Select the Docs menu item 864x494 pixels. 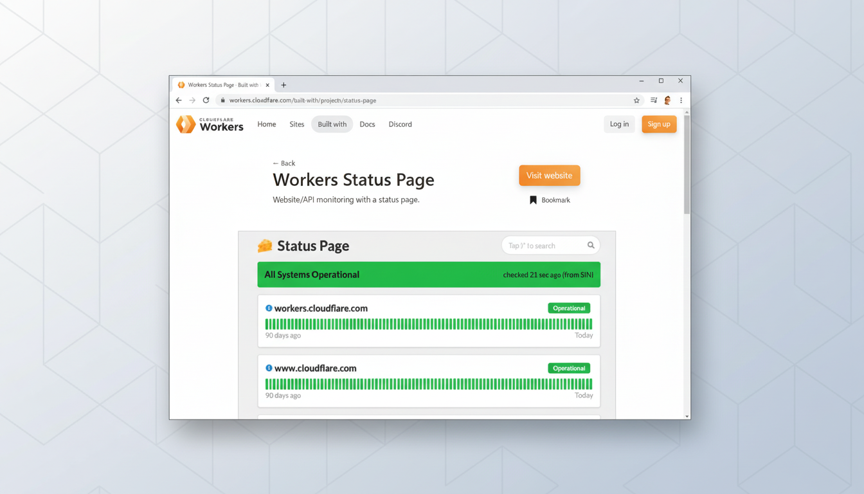(367, 124)
